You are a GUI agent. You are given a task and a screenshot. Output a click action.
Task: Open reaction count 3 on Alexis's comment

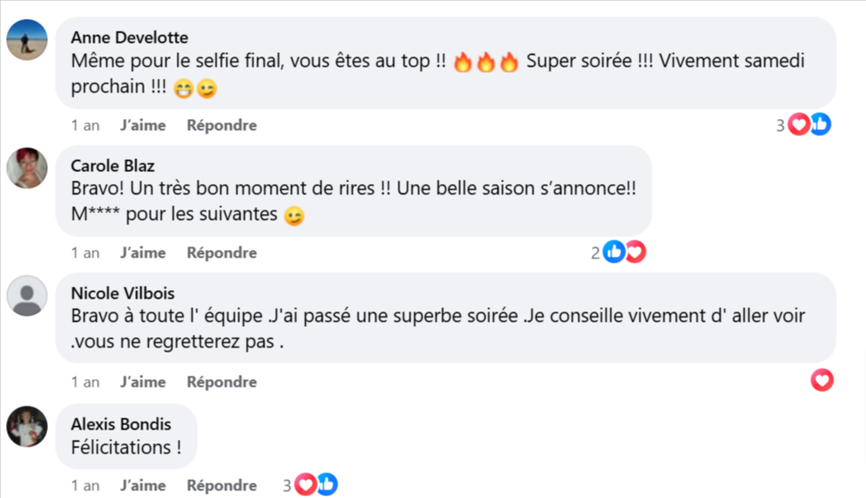click(288, 485)
